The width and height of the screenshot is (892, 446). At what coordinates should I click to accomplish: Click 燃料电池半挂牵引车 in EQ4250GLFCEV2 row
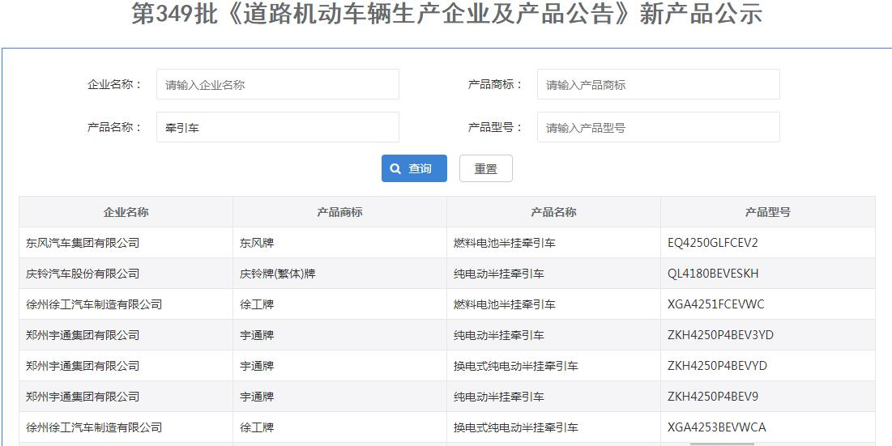(x=505, y=243)
